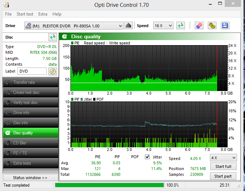Viewport: 245px width, 191px height.
Task: Click the drive icon inside the Drive dropdown
Action: point(28,26)
